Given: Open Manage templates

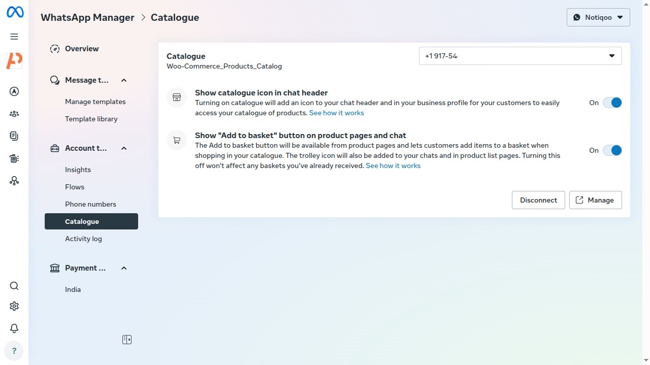Looking at the screenshot, I should pos(95,102).
